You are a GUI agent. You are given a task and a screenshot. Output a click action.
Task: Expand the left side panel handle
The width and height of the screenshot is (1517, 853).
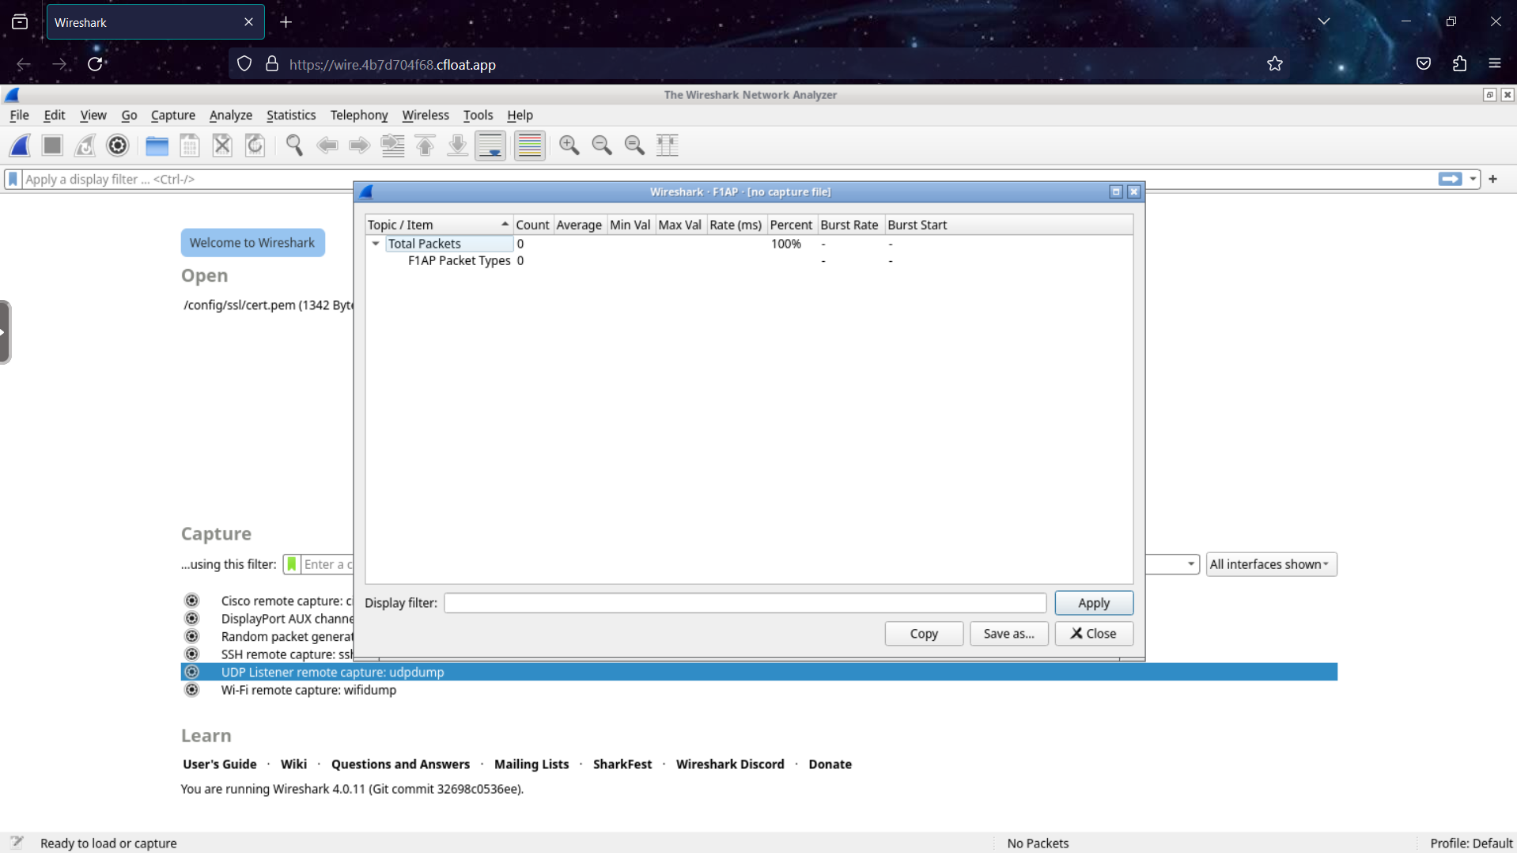5,332
